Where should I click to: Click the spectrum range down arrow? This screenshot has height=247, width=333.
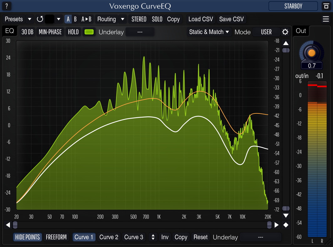[x=286, y=216]
